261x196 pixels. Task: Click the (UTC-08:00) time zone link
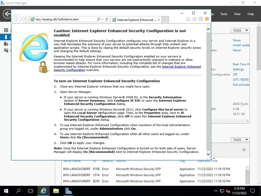241,80
